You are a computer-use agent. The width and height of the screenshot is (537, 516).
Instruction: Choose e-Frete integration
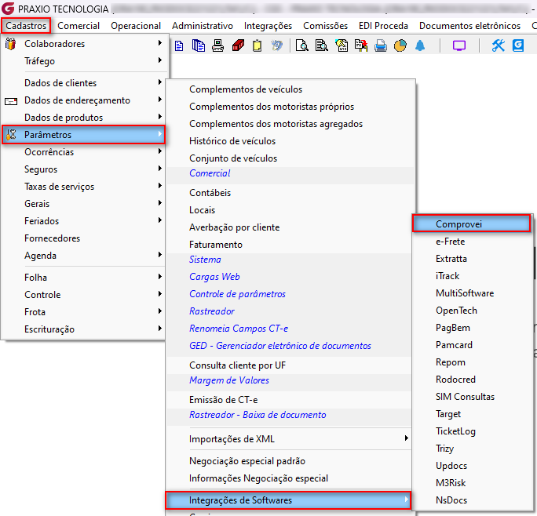[473, 242]
